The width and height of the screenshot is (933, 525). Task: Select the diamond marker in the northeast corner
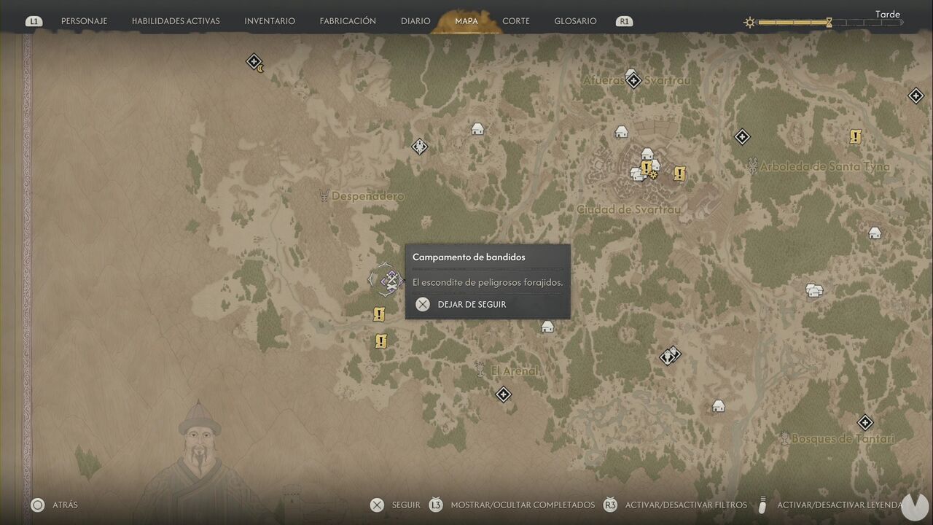(916, 96)
